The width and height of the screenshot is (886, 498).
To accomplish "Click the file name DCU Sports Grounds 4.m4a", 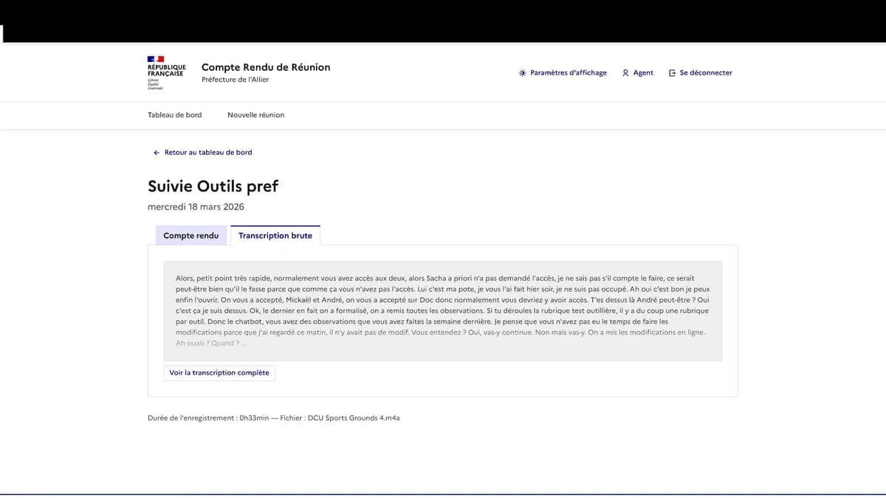I will point(354,418).
